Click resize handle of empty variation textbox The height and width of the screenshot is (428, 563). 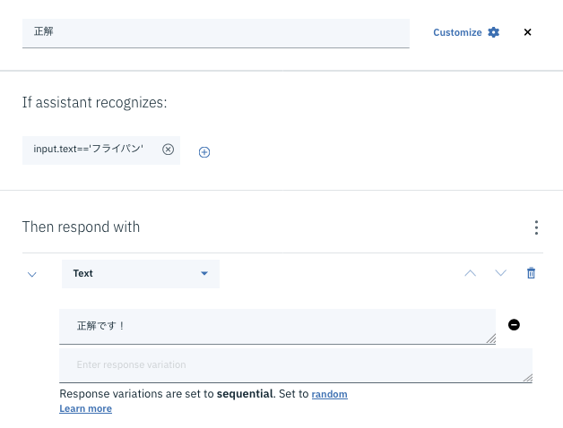pyautogui.click(x=527, y=378)
